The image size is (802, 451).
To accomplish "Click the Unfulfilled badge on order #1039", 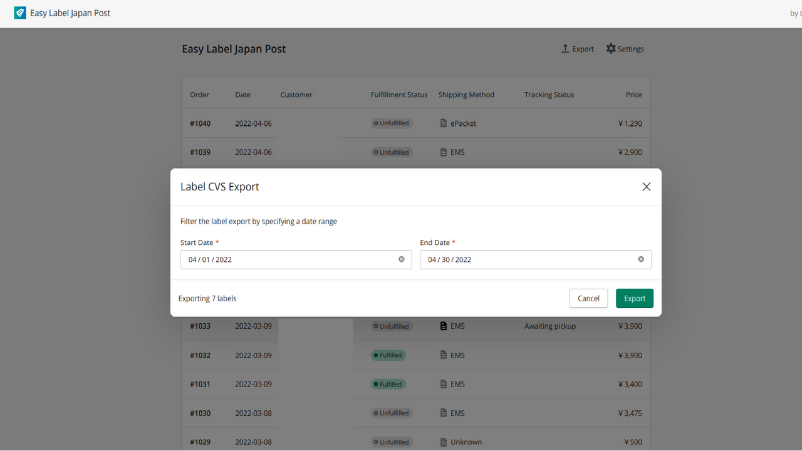I will [x=392, y=152].
